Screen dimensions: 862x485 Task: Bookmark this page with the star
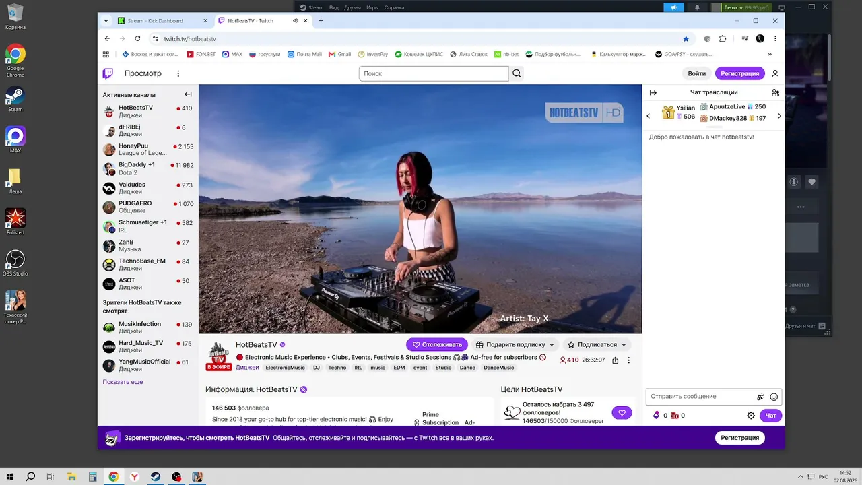[x=686, y=39]
